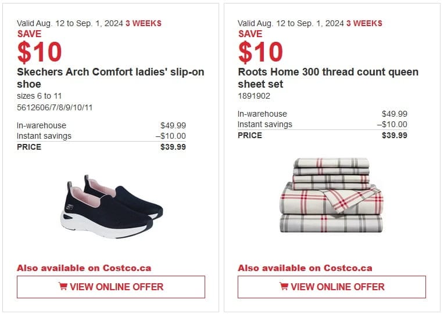Click 'Also available on Costco.ca' under sheets

(x=305, y=268)
